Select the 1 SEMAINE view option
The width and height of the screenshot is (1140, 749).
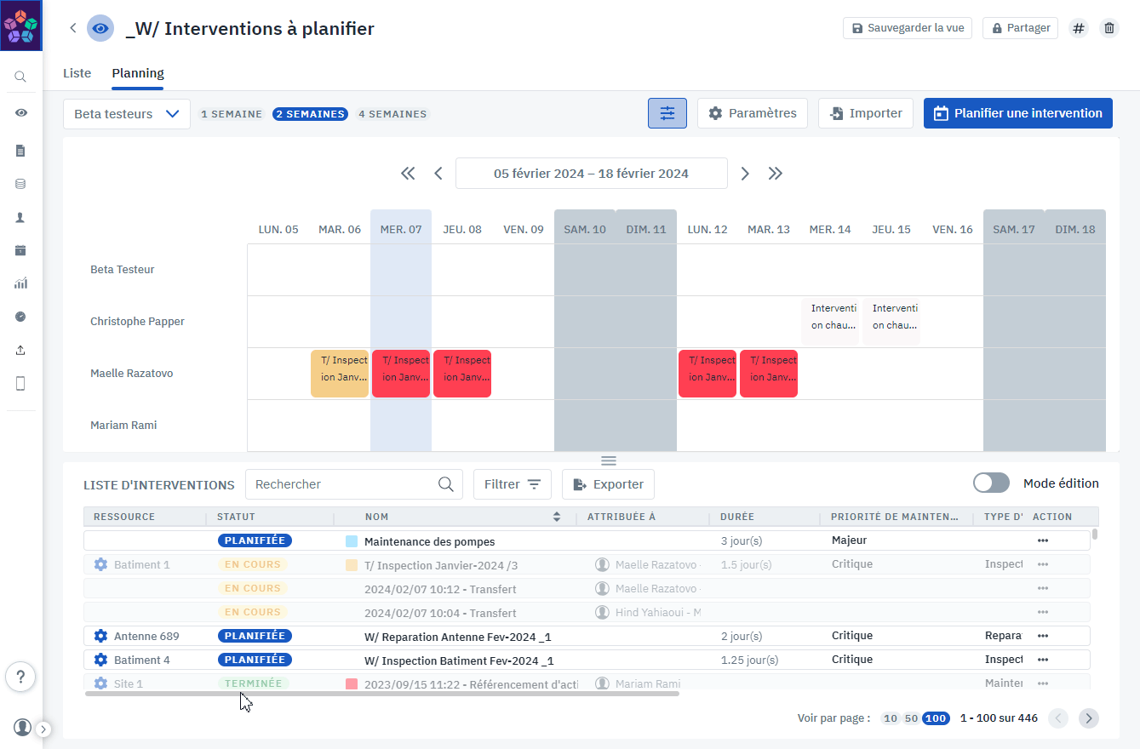(x=232, y=114)
